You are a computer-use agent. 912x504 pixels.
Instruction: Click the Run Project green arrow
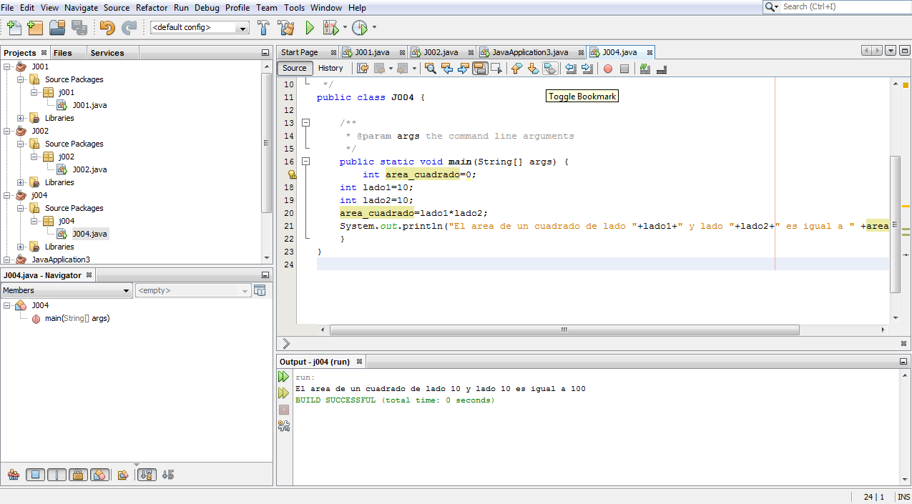pyautogui.click(x=310, y=28)
